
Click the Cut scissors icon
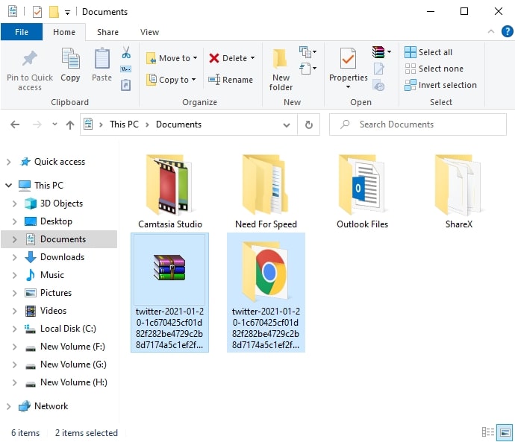pyautogui.click(x=126, y=52)
